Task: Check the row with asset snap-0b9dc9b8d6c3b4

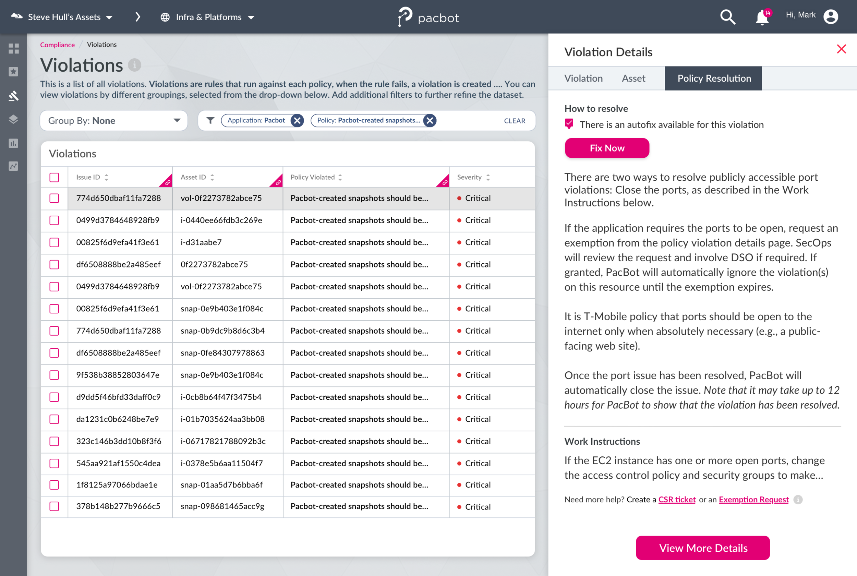Action: tap(55, 331)
